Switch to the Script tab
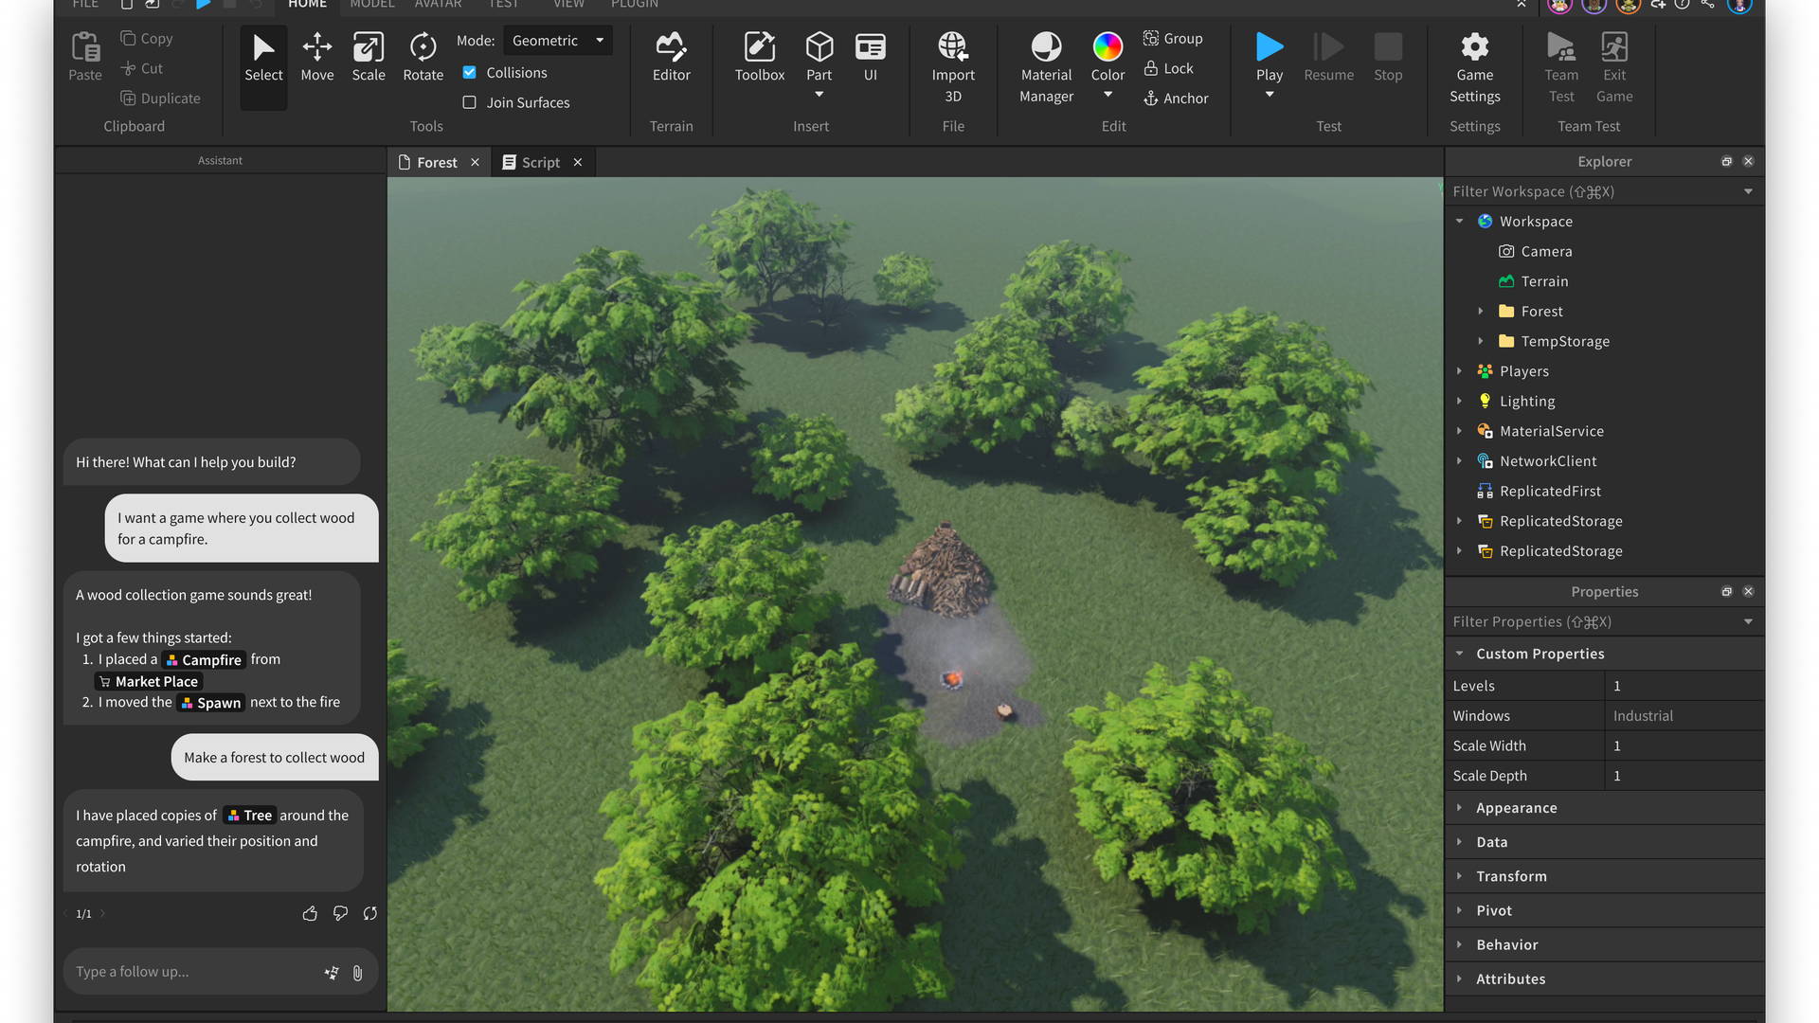Screen dimensions: 1819x1023 point(540,161)
